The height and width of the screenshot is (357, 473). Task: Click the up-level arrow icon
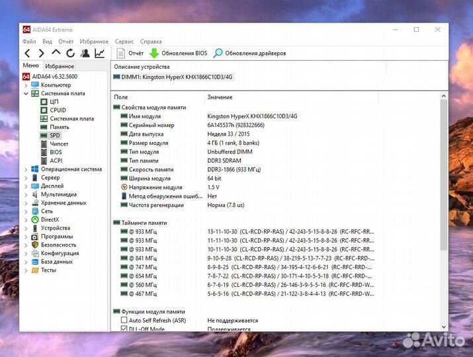pos(56,52)
